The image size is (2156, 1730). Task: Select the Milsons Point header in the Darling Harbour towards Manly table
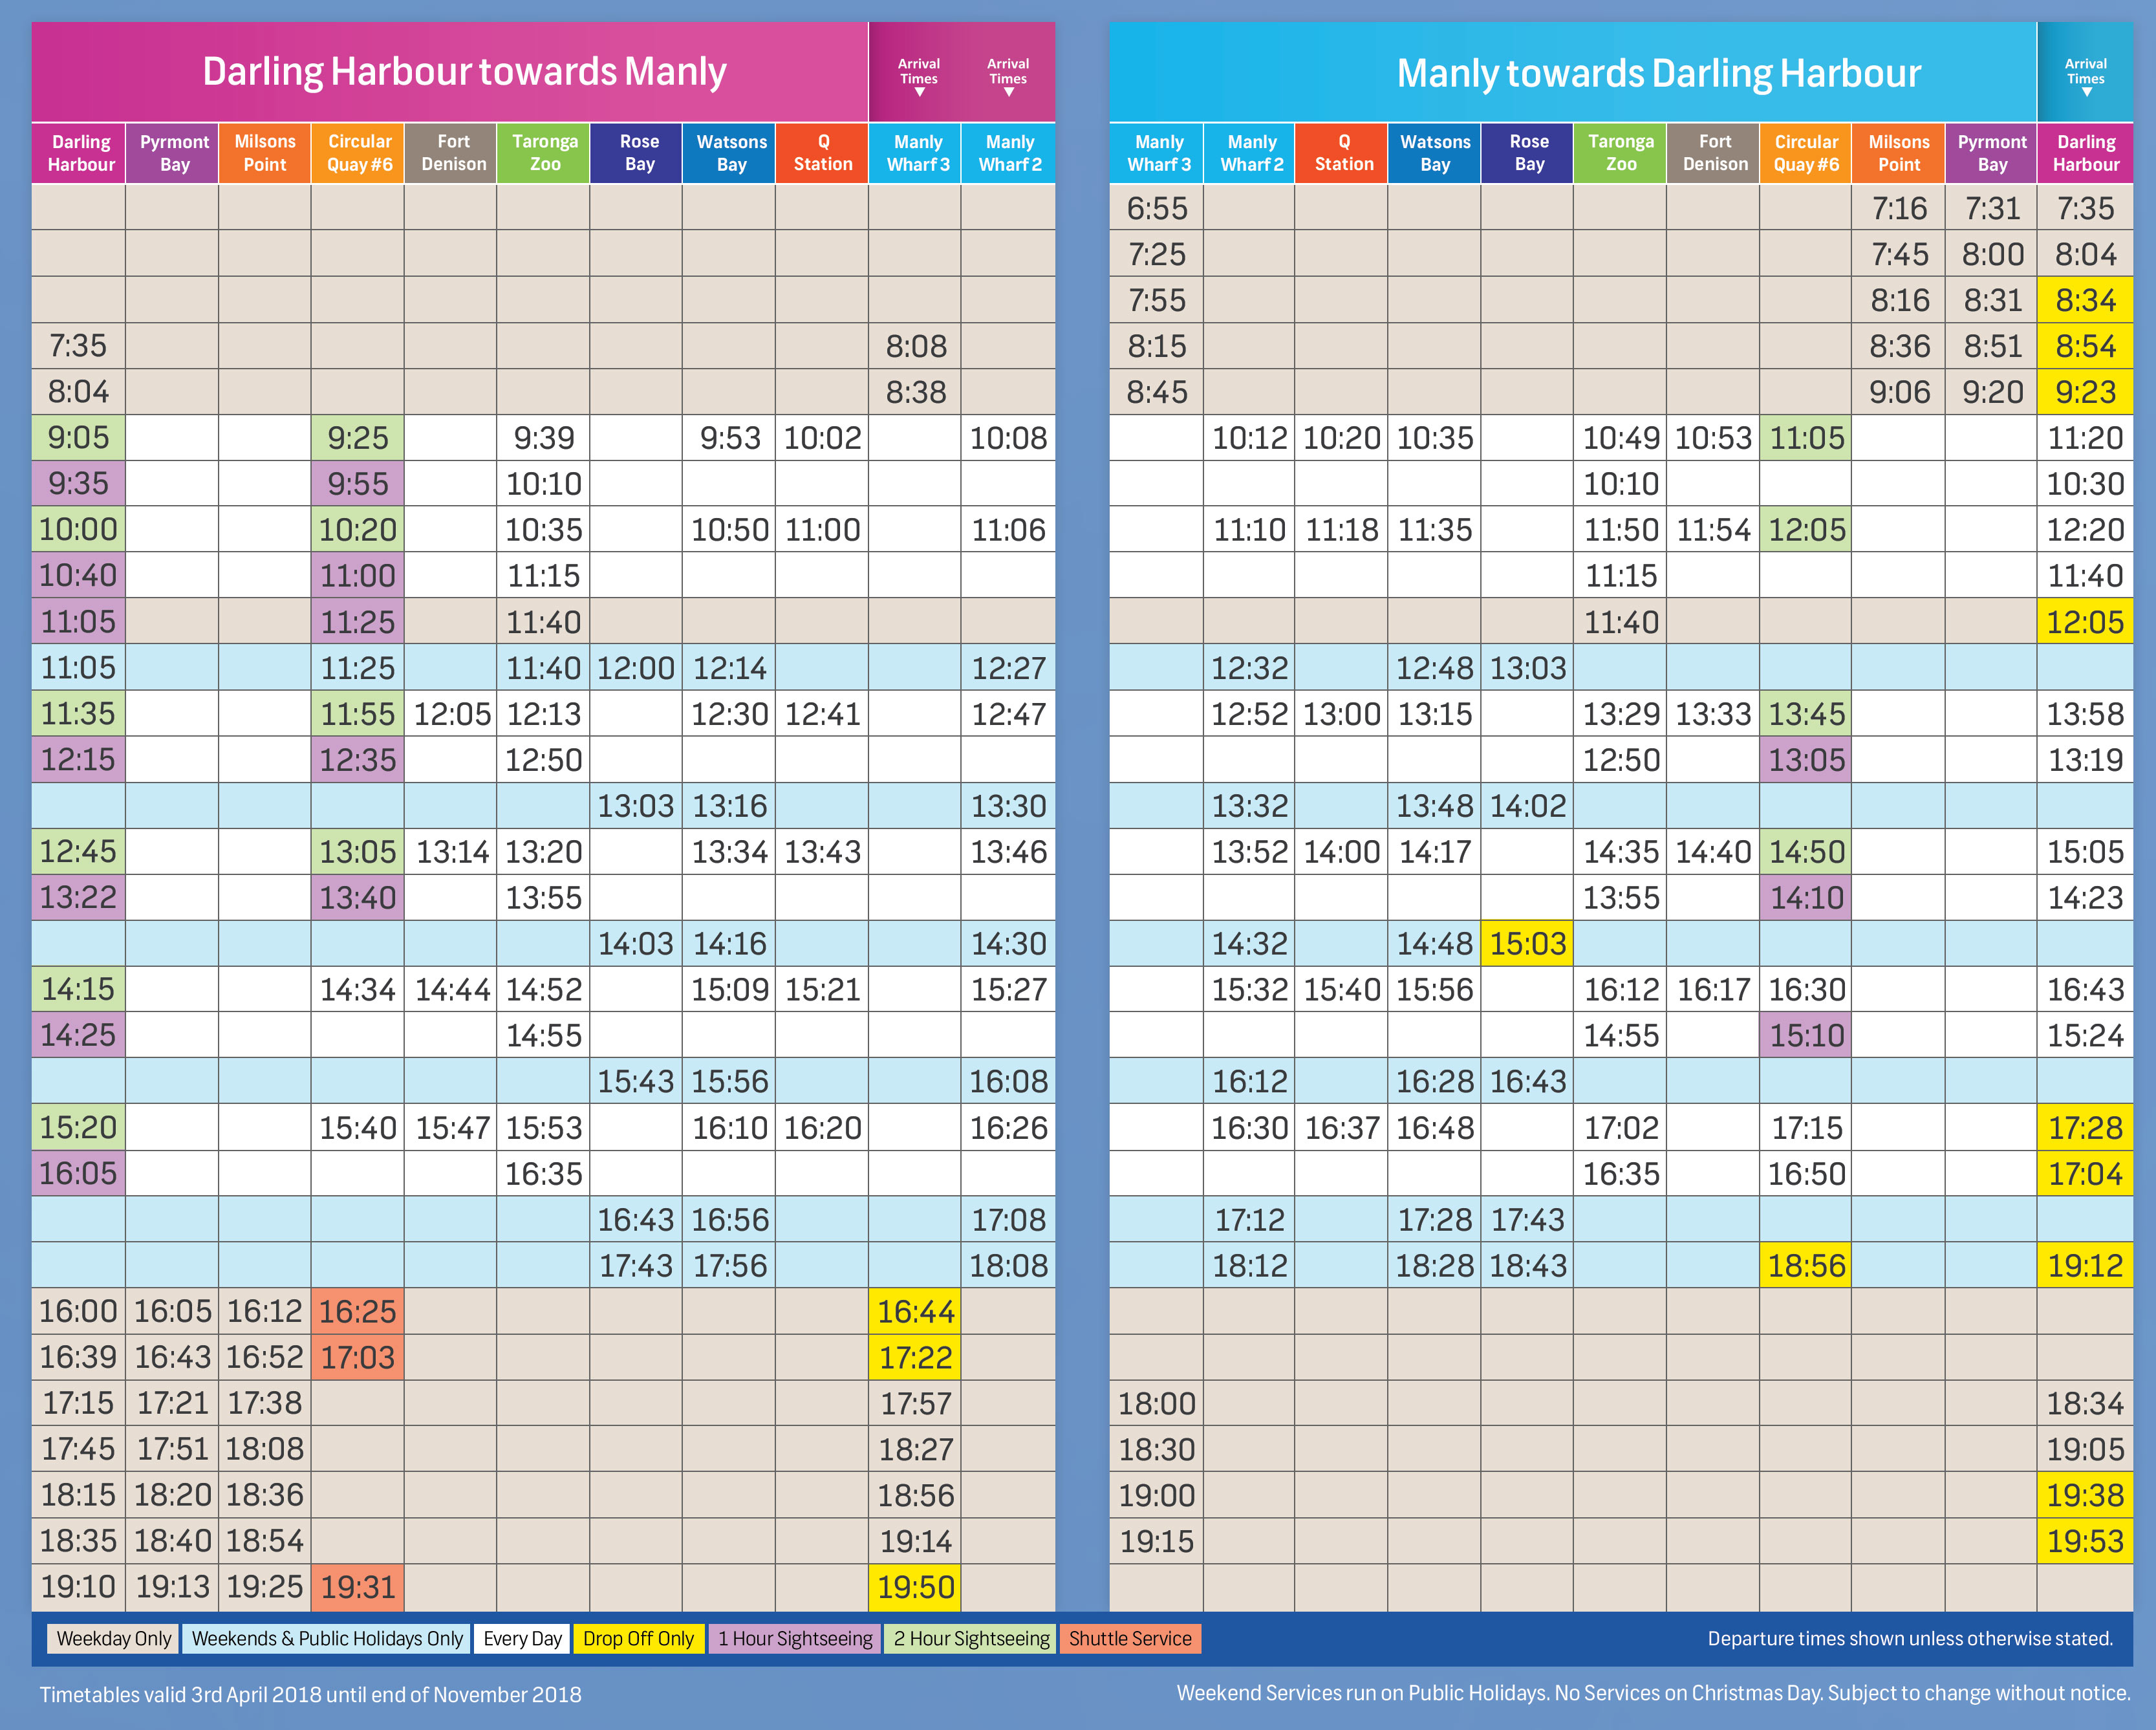tap(265, 153)
